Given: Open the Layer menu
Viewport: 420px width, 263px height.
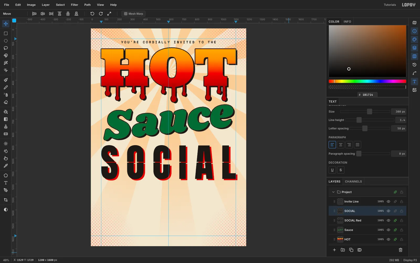Looking at the screenshot, I should click(x=46, y=5).
